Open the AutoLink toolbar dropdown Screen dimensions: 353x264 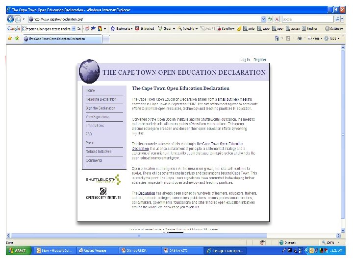point(187,28)
